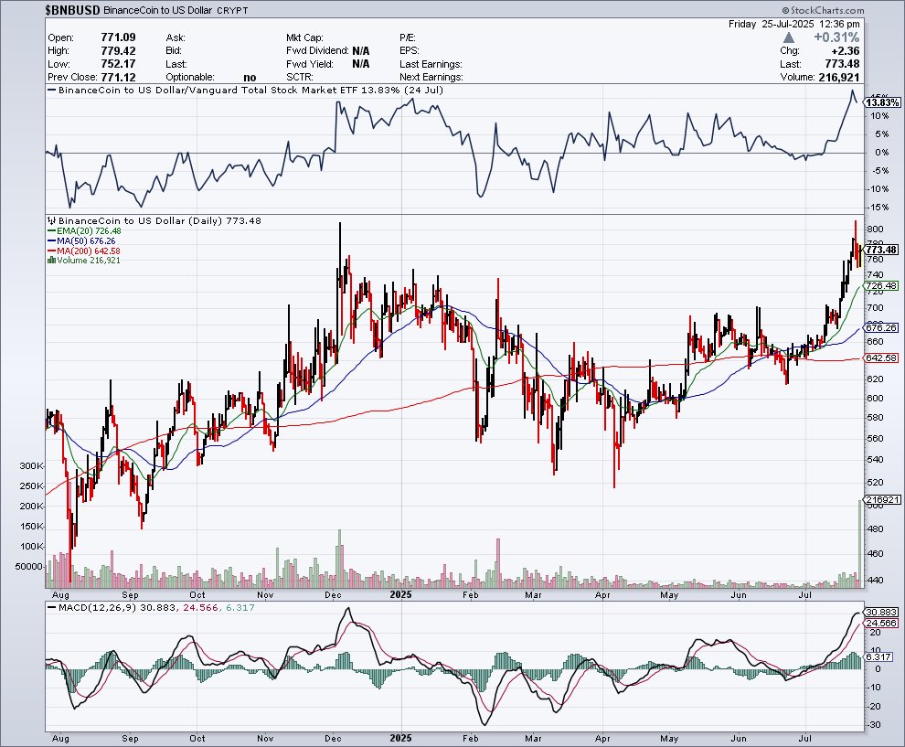
Task: Click the Last Earnings label
Action: pyautogui.click(x=431, y=64)
